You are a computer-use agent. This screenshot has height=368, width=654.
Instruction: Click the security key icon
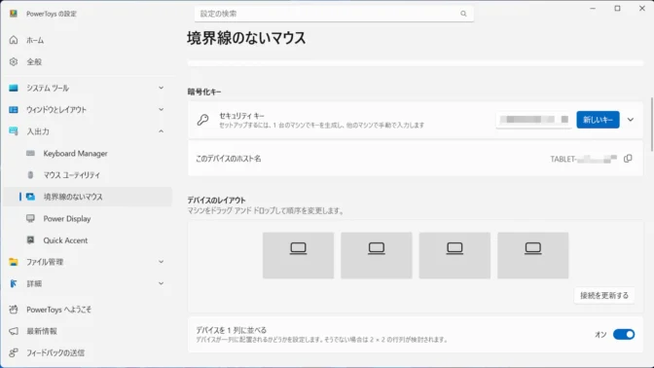(203, 120)
